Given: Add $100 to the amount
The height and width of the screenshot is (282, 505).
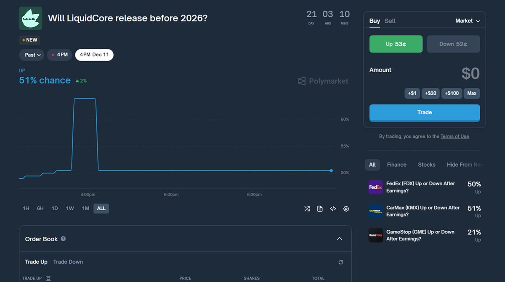Looking at the screenshot, I should click(452, 93).
